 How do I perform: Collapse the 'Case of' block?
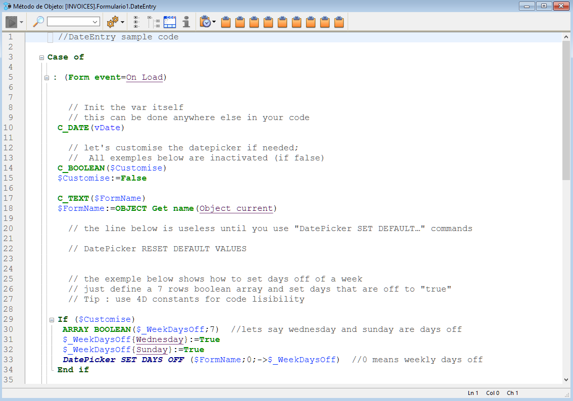pyautogui.click(x=41, y=58)
